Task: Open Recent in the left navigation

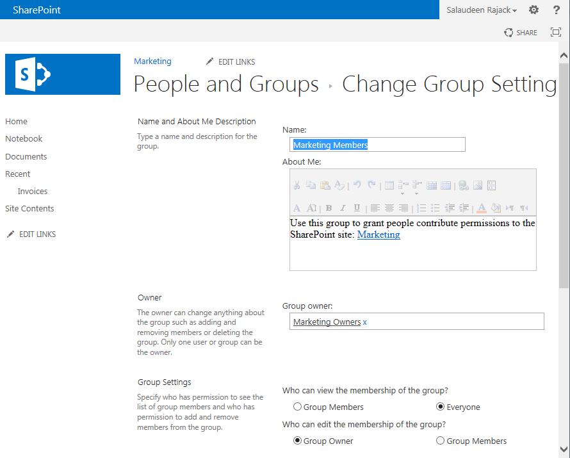Action: [18, 174]
